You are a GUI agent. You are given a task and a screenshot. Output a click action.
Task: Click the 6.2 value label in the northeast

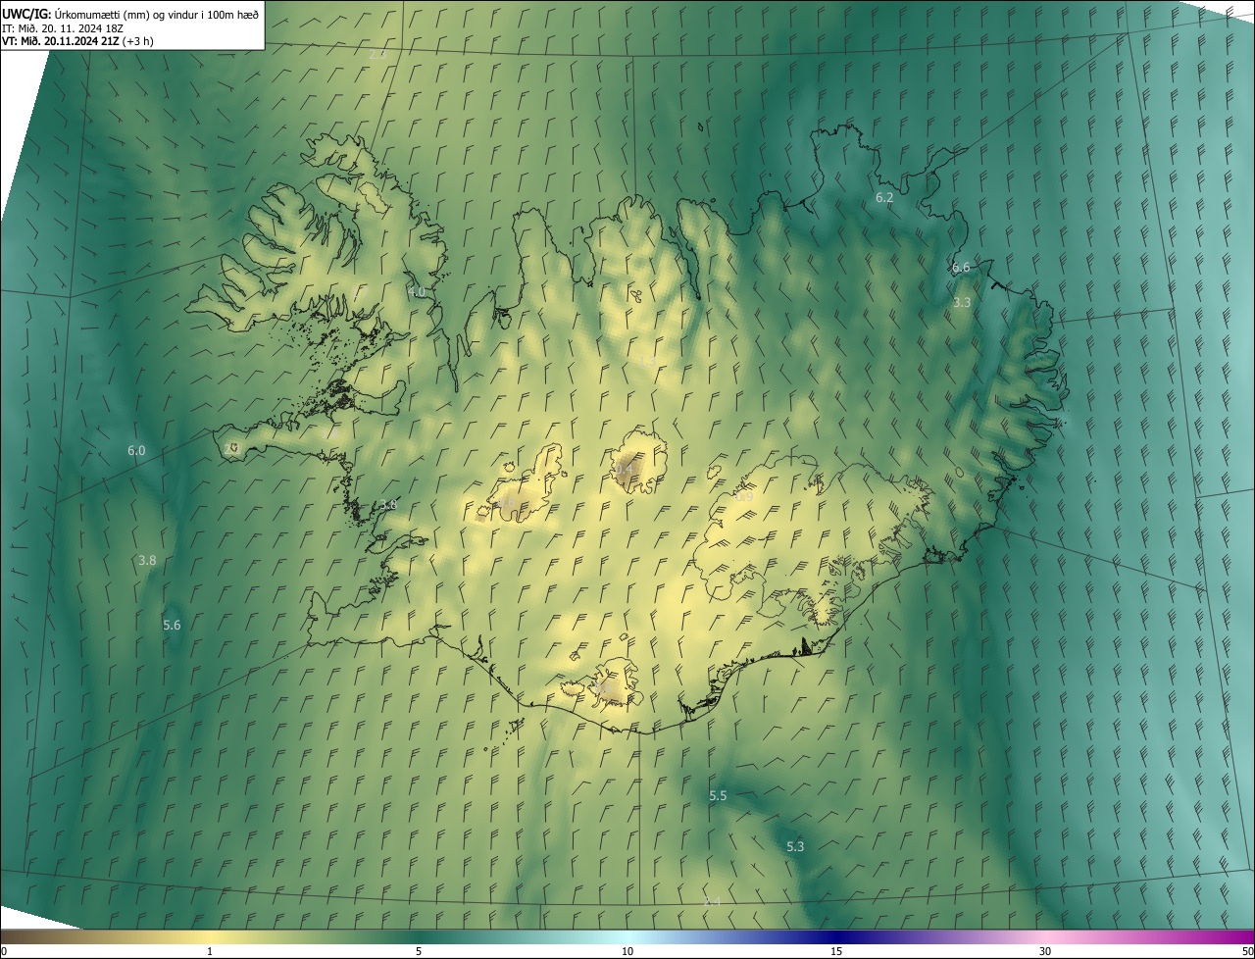coord(884,197)
